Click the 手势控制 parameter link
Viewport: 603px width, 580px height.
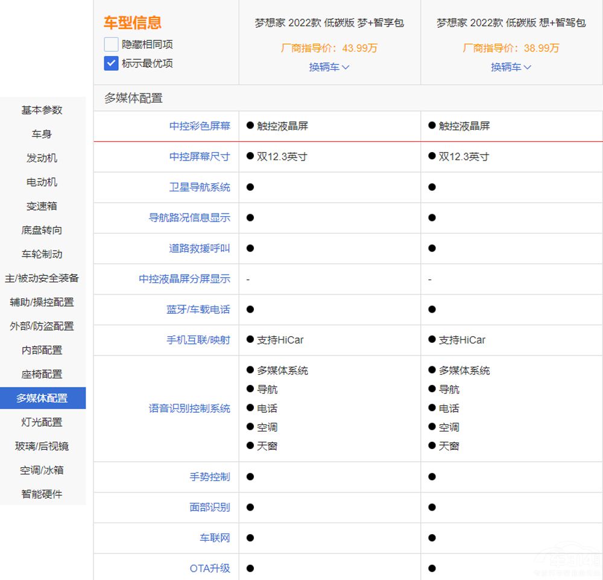(210, 477)
